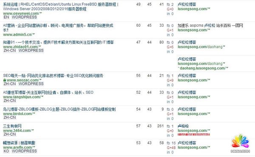Click the G+6 count in the zhidao91 row
The width and height of the screenshot is (255, 157).
[170, 47]
